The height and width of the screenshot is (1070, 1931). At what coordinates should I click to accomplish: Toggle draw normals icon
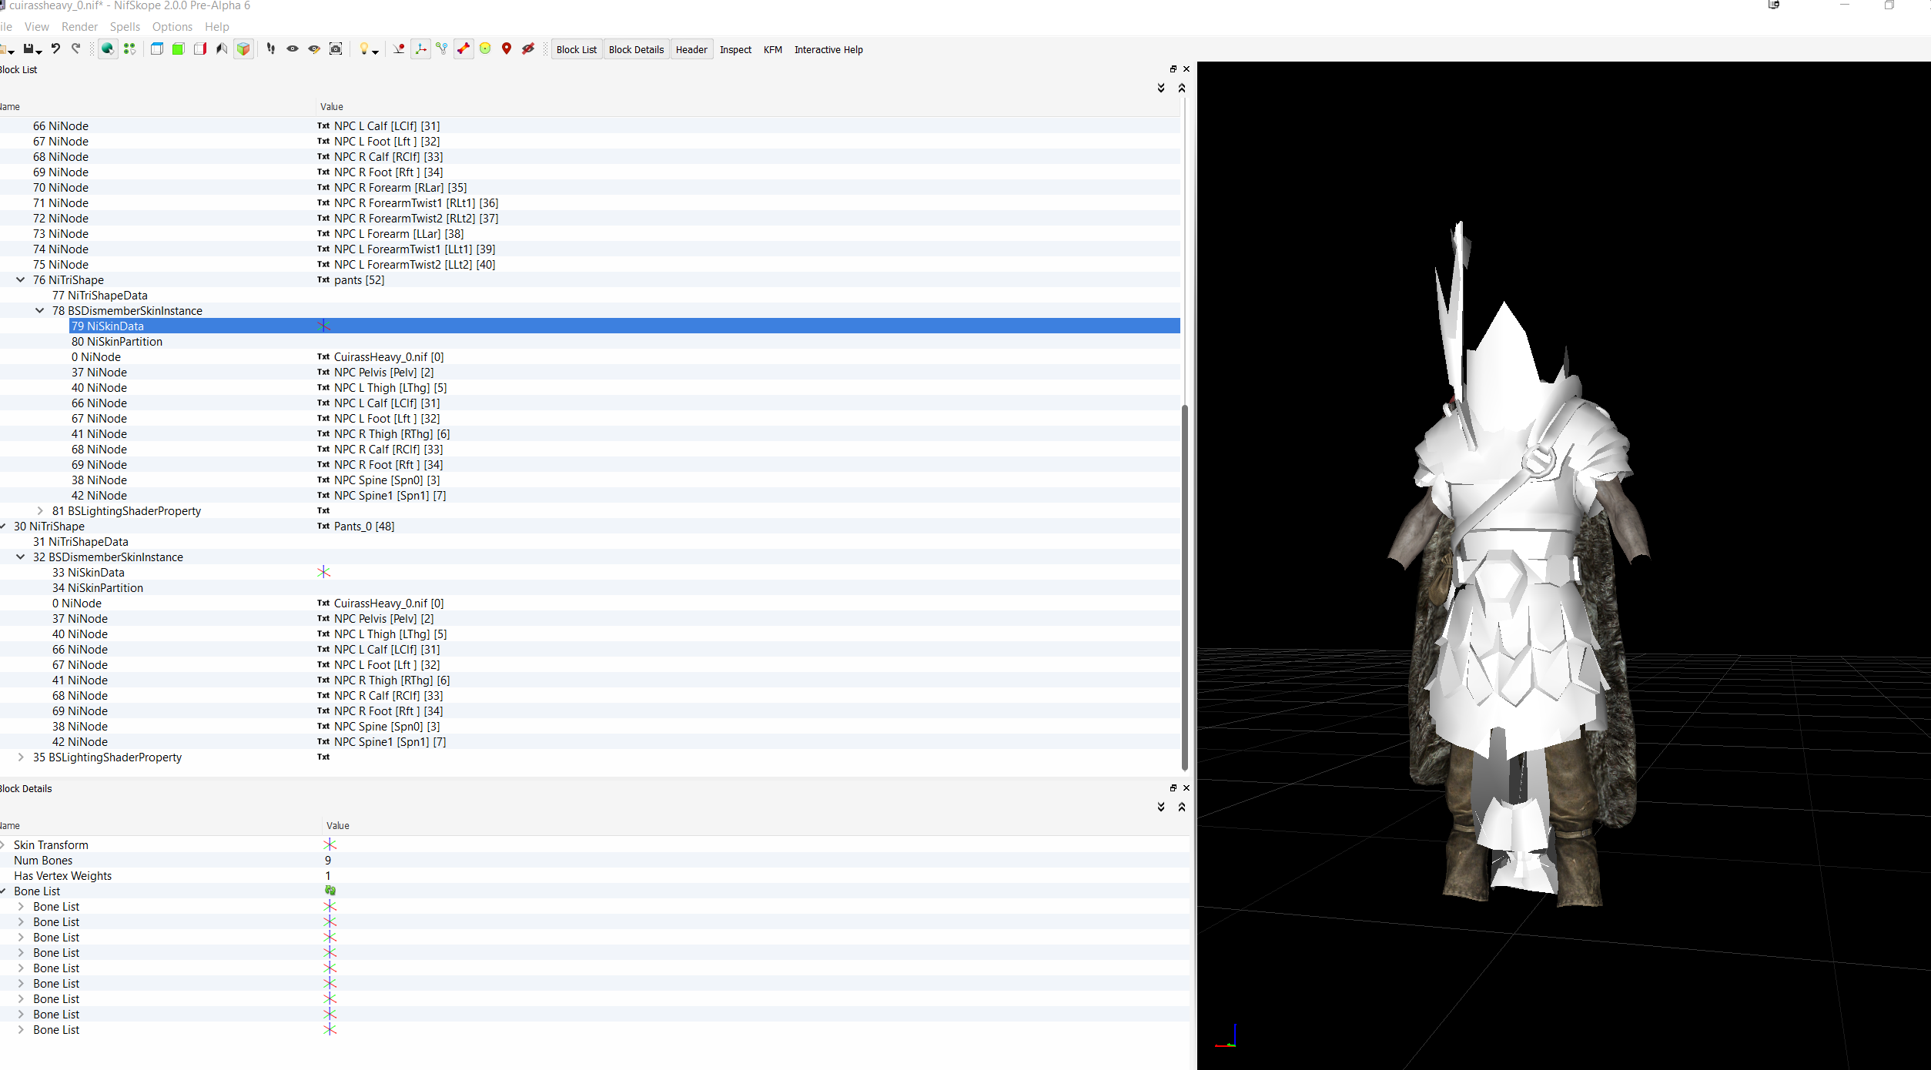tap(399, 49)
